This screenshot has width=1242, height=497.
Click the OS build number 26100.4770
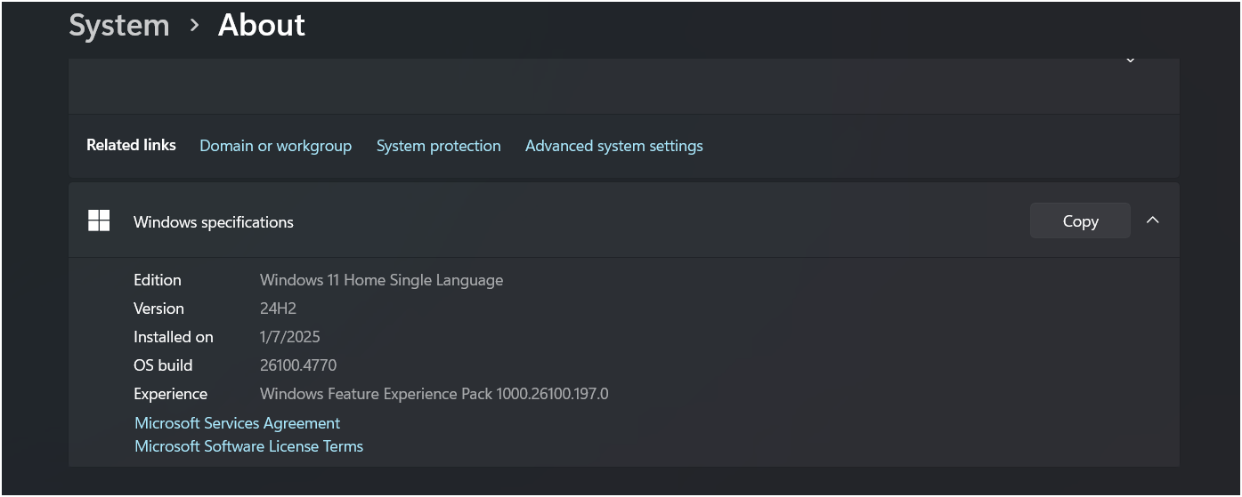[298, 365]
